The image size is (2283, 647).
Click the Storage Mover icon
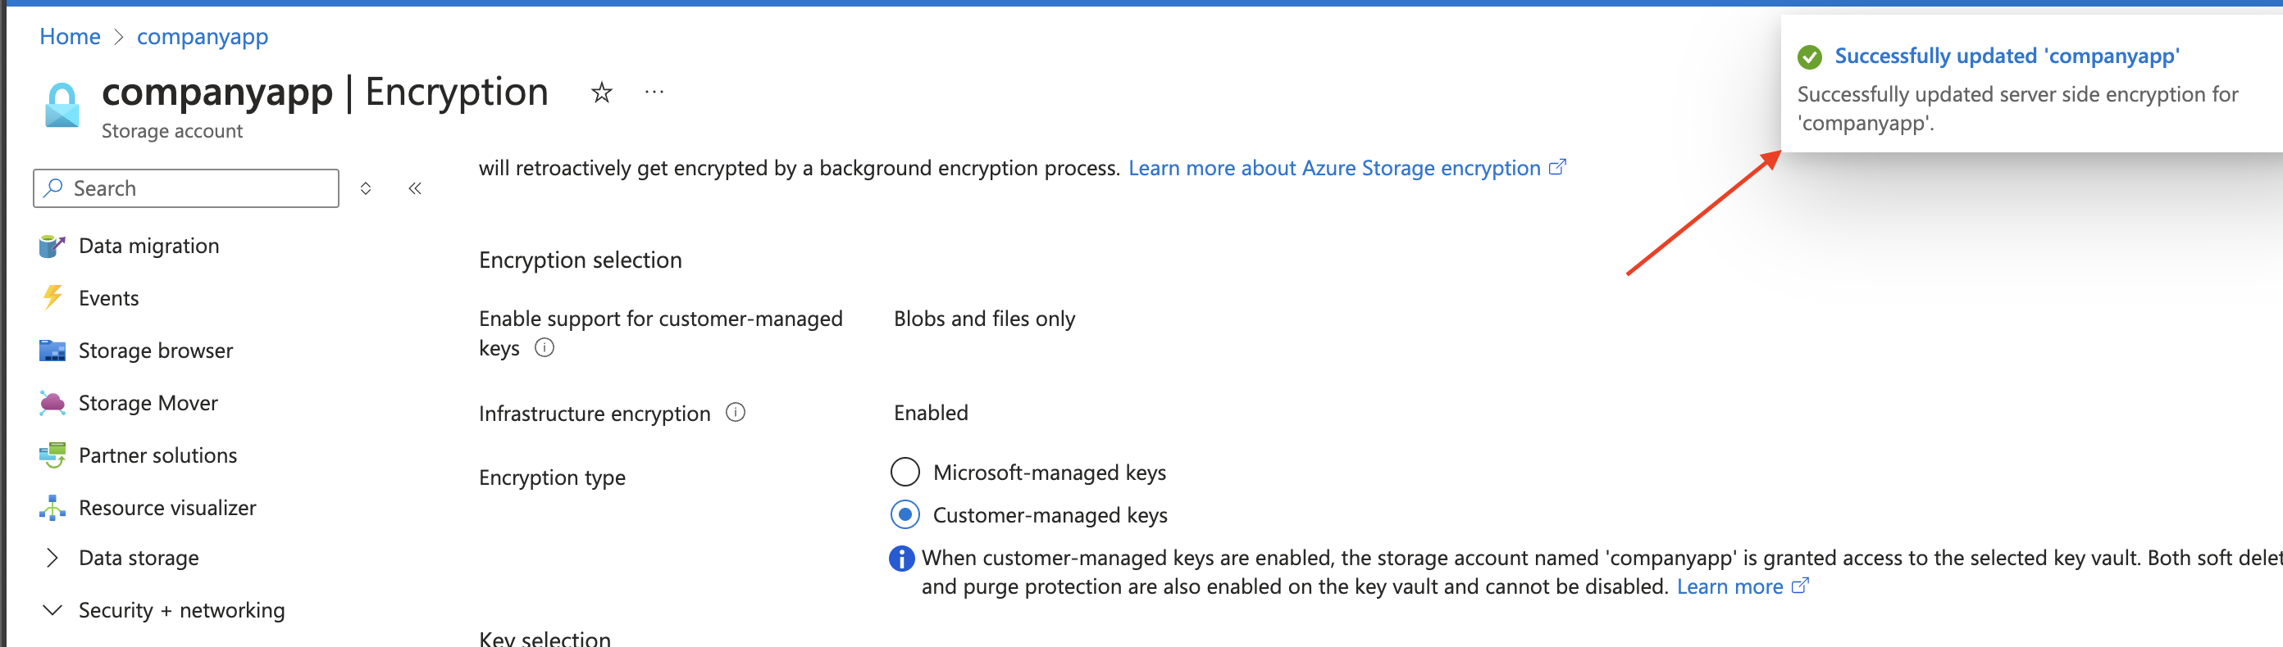[x=52, y=403]
